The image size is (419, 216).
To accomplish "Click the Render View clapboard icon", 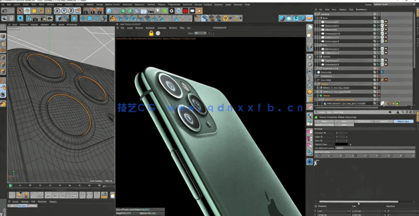I will tap(86, 11).
